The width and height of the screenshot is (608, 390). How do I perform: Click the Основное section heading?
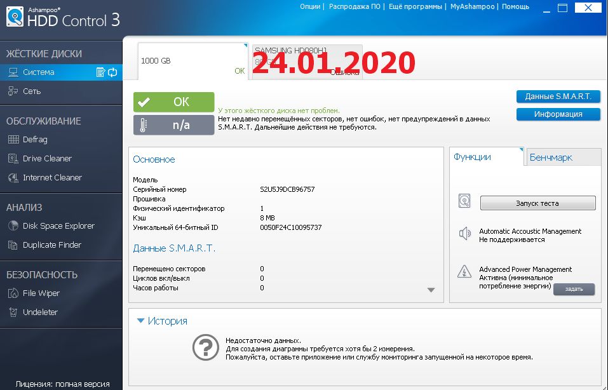click(154, 159)
